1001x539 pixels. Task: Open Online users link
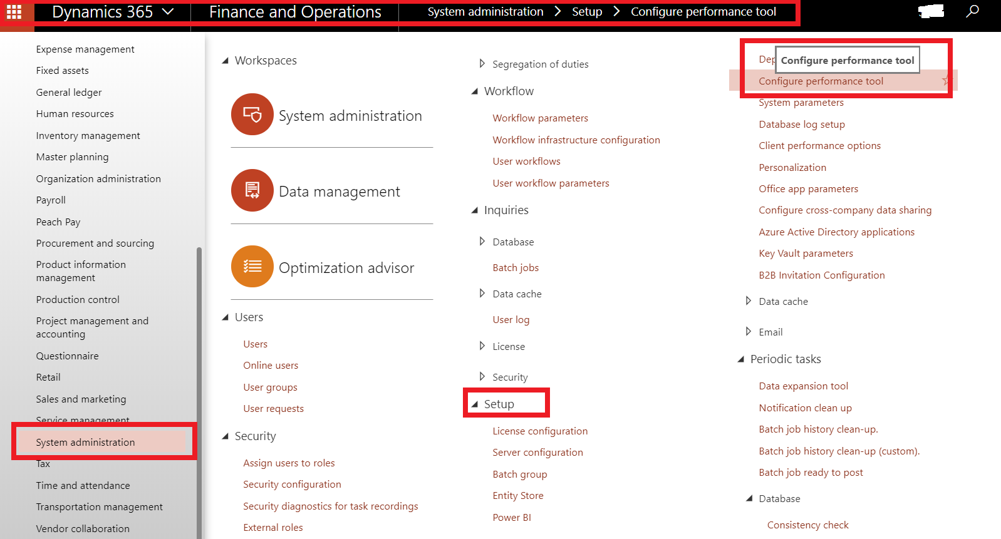(x=271, y=365)
